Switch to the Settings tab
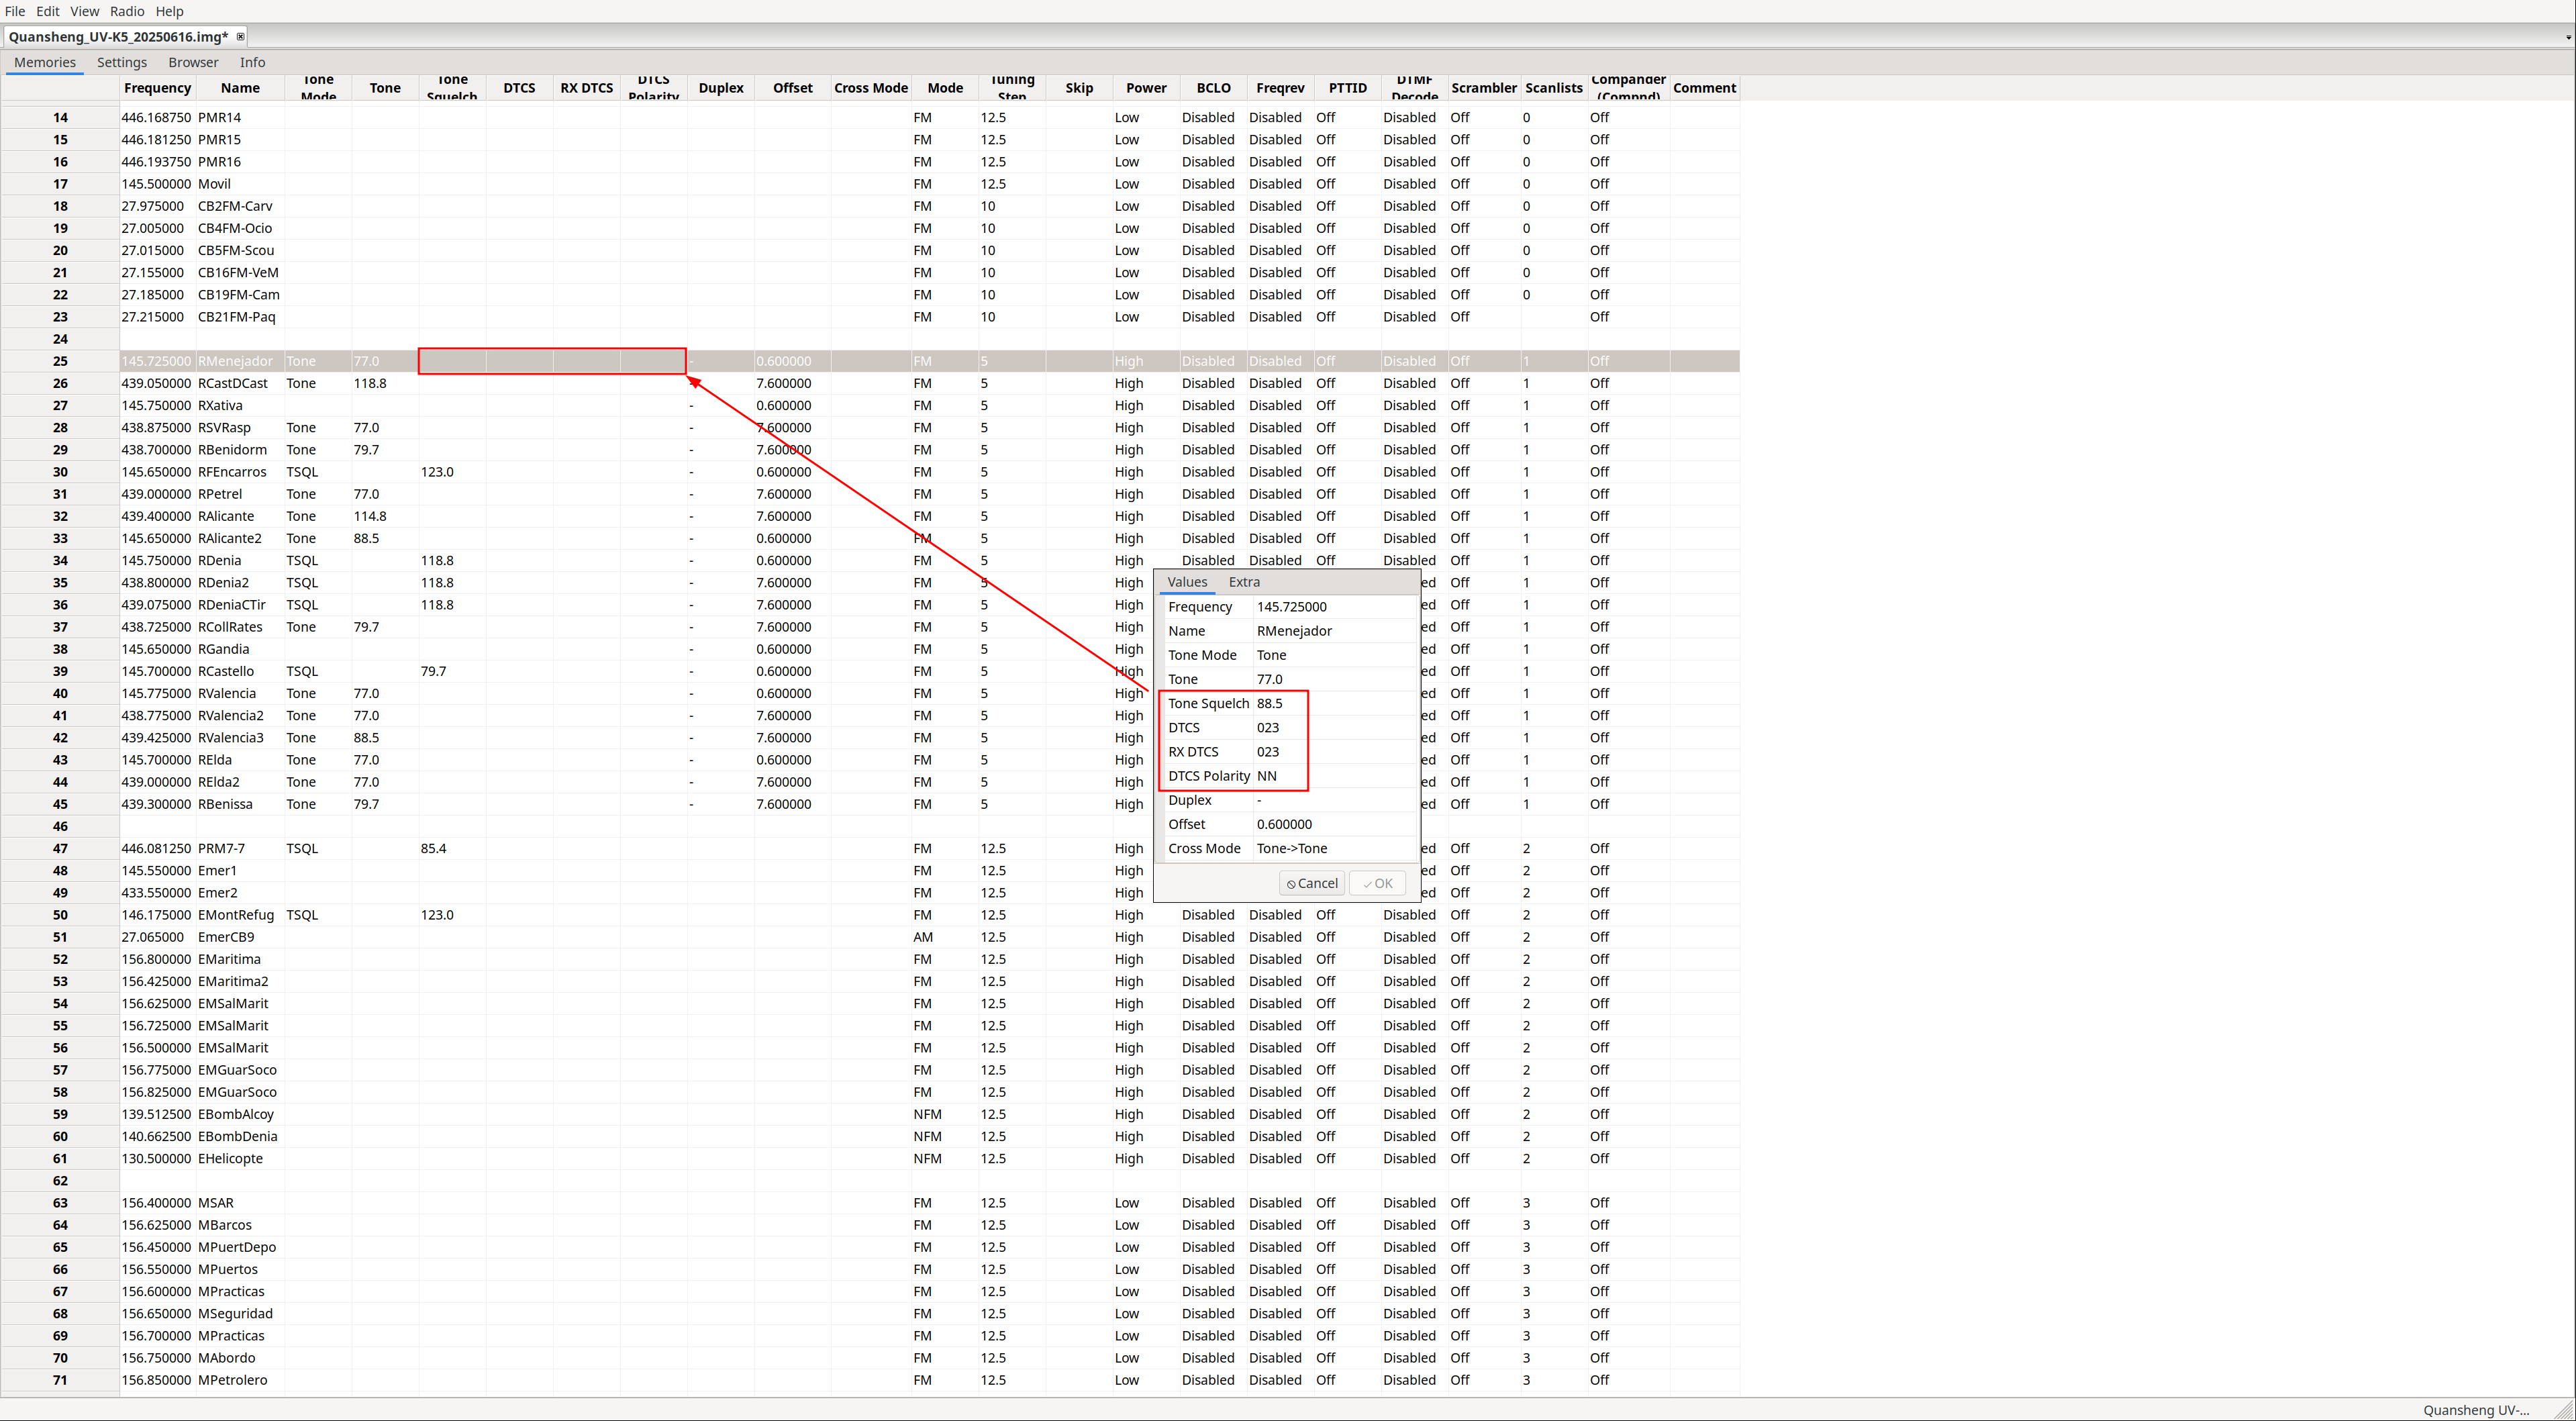The image size is (2576, 1421). 122,62
